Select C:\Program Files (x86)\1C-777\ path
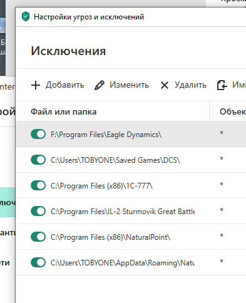Viewport: 246px width, 303px height. [x=101, y=186]
